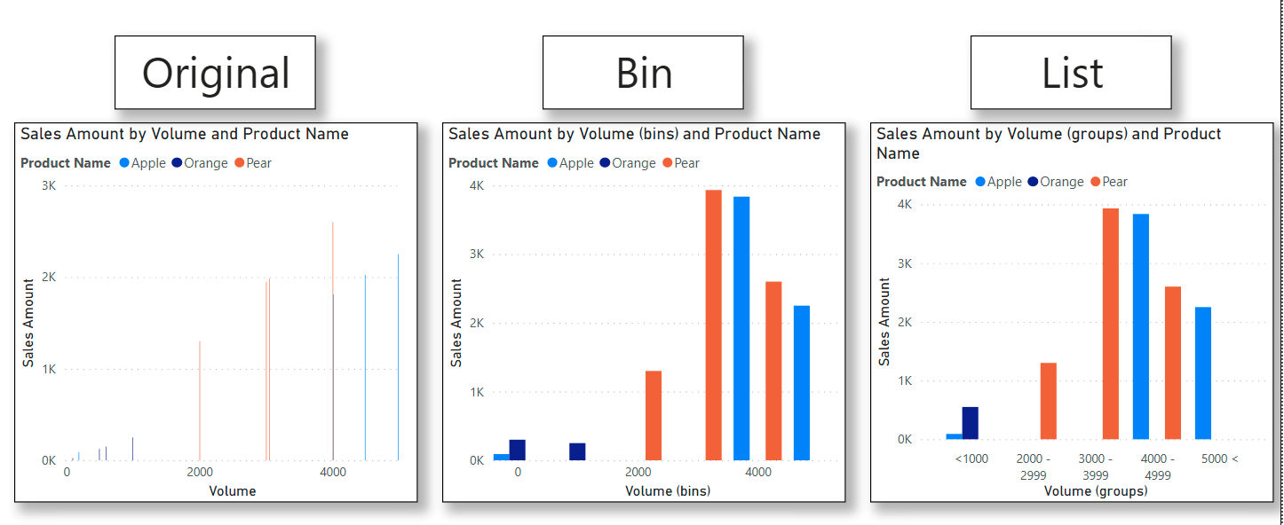The width and height of the screenshot is (1284, 525).
Task: Select the "List" text box
Action: 1071,73
